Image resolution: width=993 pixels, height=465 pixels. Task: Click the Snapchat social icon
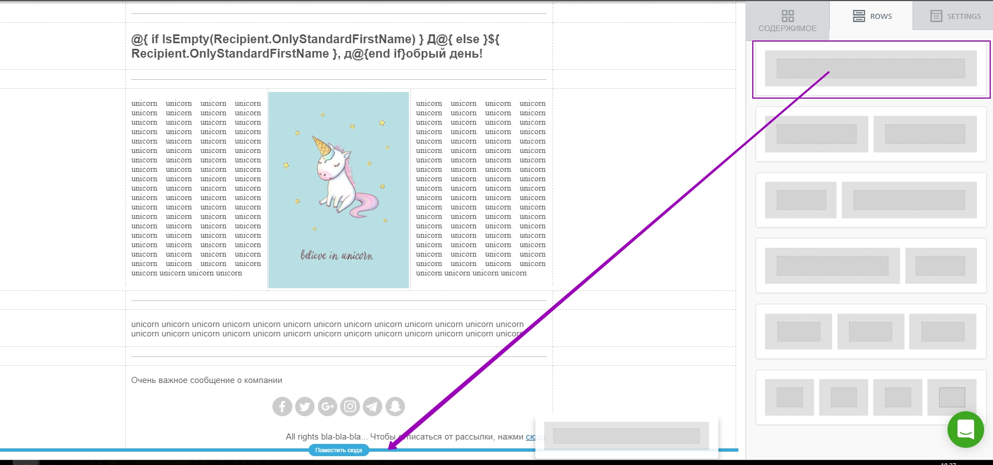pyautogui.click(x=395, y=406)
